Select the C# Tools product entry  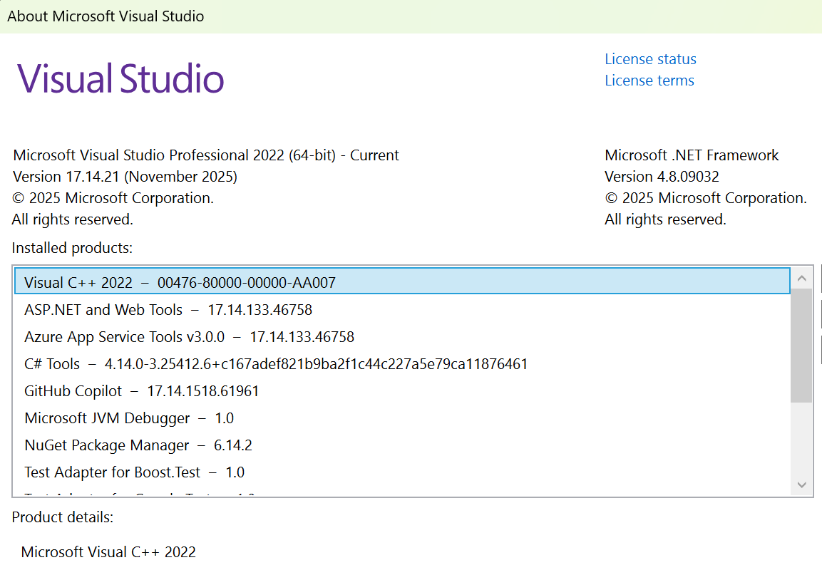click(276, 363)
